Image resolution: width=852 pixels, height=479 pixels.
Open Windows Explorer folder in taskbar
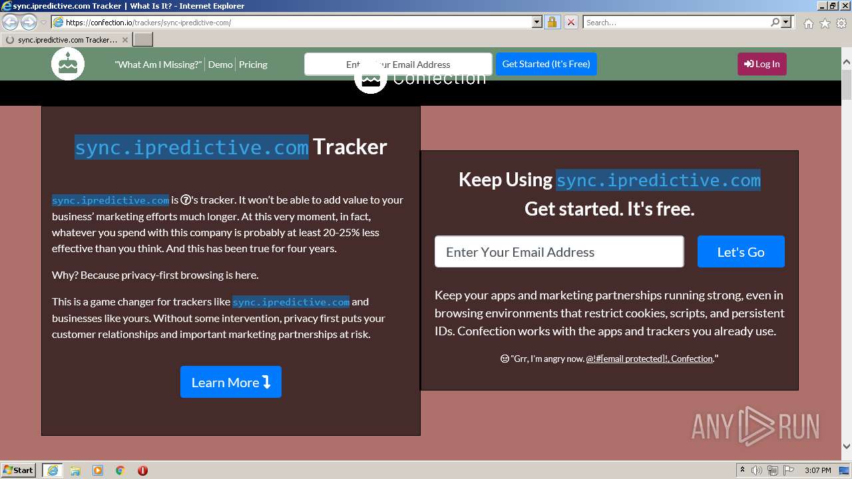click(75, 470)
